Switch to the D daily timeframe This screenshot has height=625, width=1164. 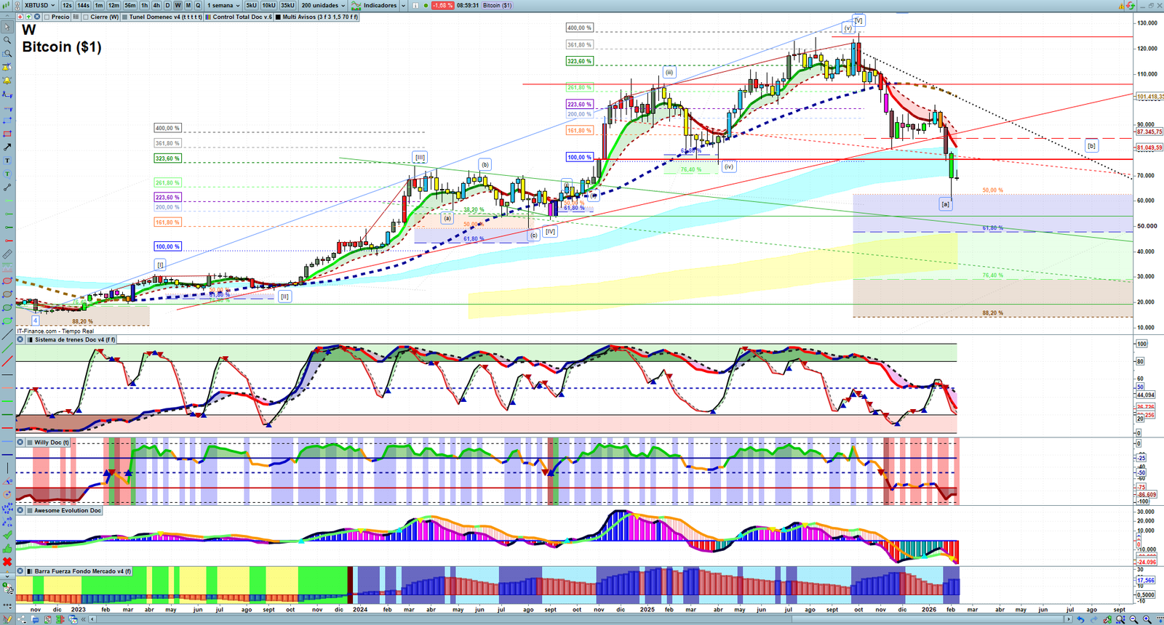167,5
